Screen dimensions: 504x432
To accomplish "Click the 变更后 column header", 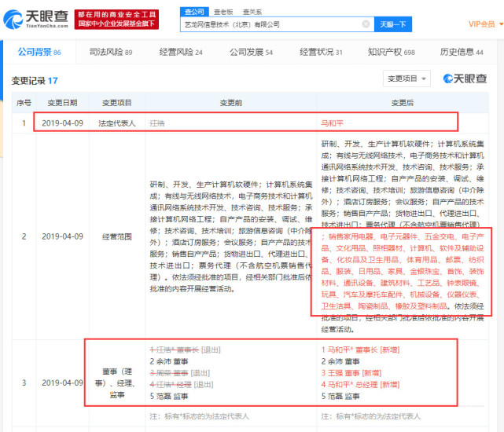I will 403,103.
